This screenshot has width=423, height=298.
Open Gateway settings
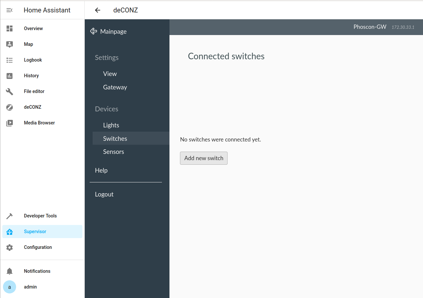[x=115, y=87]
